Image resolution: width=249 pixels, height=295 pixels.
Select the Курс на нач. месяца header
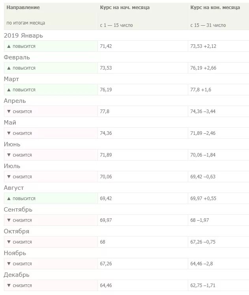(x=125, y=8)
